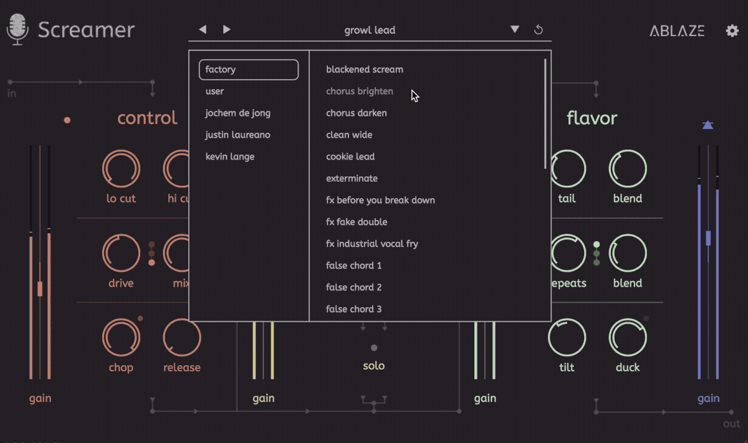Screen dimensions: 748x443
Task: Select the bottom repeats mode dot
Action: [597, 262]
